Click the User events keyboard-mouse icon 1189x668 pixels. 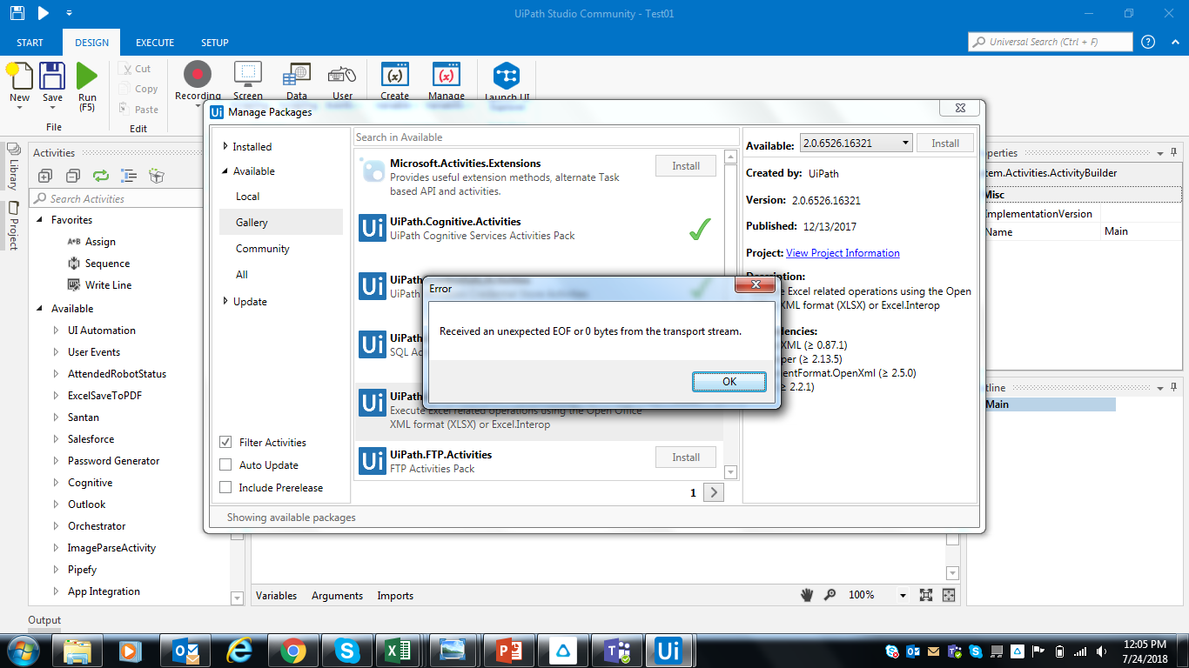click(x=342, y=75)
